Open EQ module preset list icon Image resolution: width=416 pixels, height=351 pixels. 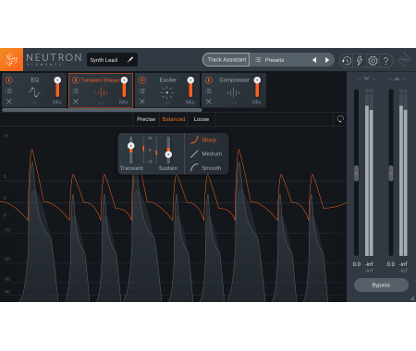pyautogui.click(x=9, y=91)
